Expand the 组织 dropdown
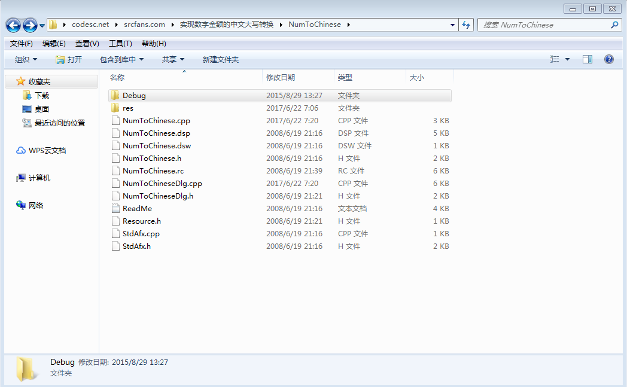 26,60
